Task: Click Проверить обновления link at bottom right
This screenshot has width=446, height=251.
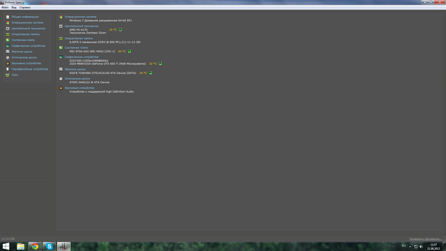Action: [425, 239]
